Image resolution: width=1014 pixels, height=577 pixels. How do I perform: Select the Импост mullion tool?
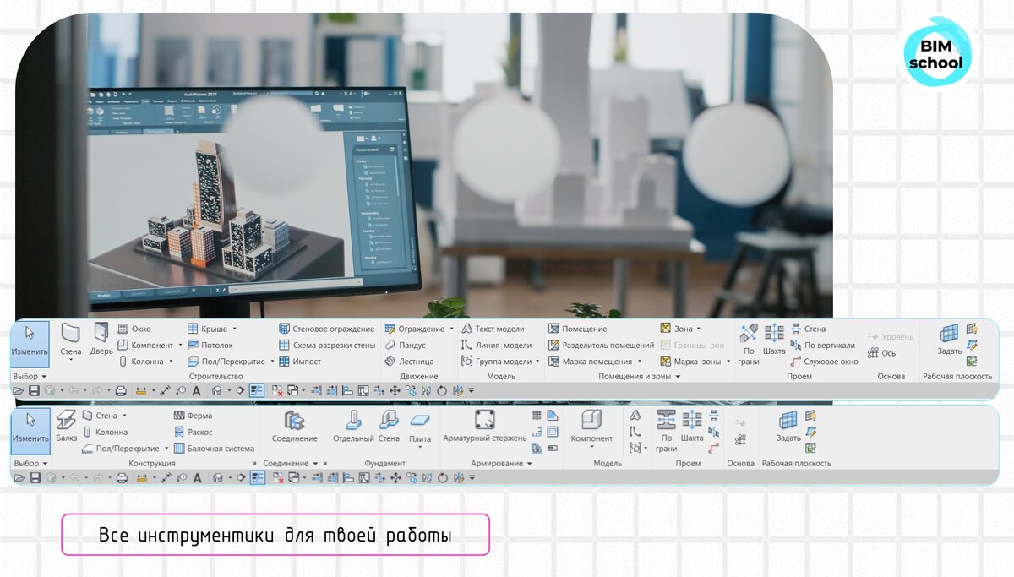[x=299, y=361]
